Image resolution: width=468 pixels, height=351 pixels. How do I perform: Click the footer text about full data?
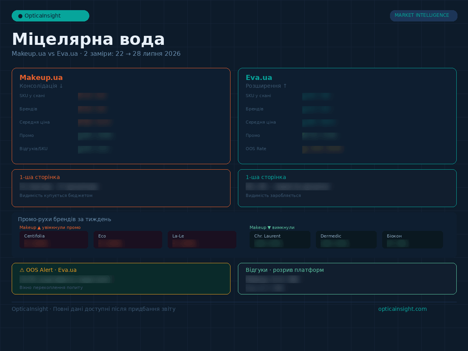94,309
